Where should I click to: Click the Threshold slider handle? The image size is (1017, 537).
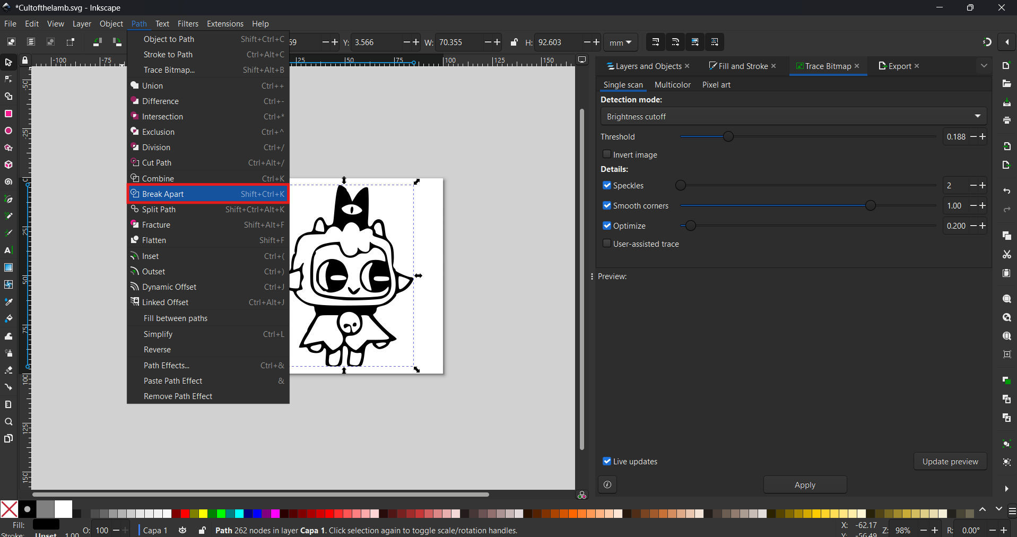(728, 136)
